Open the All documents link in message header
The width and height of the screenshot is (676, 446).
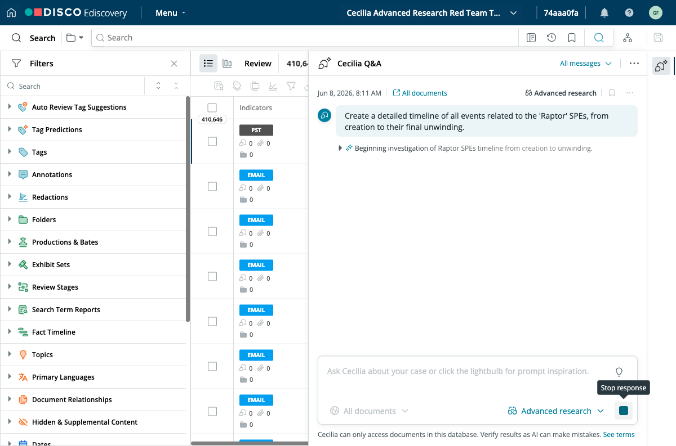(420, 93)
